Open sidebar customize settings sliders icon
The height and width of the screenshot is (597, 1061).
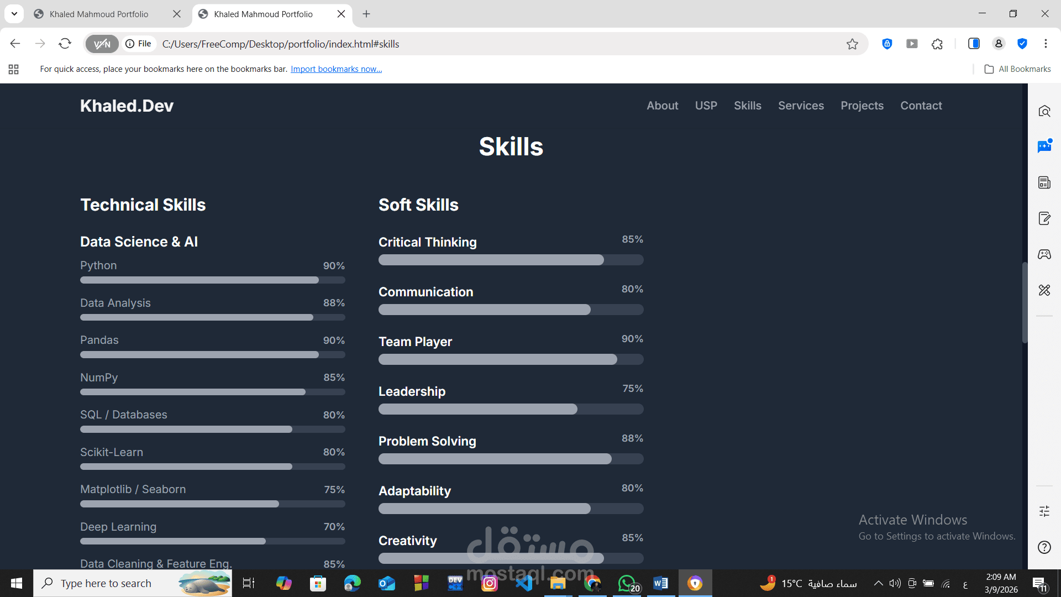pos(1044,511)
